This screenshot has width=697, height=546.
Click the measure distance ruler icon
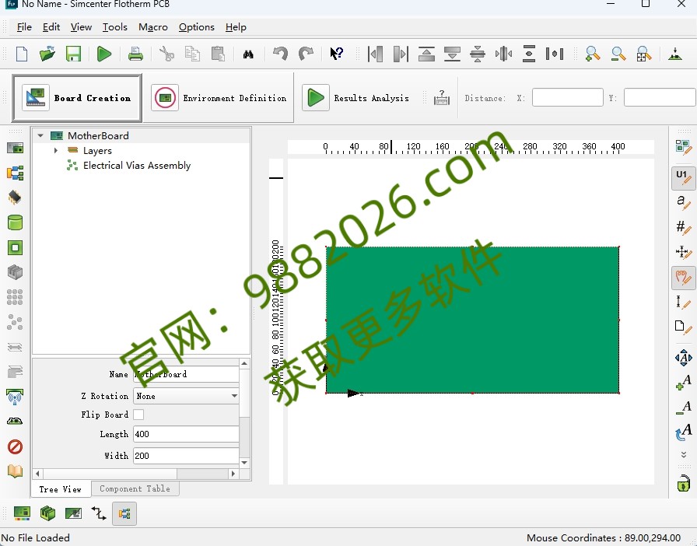(x=441, y=97)
